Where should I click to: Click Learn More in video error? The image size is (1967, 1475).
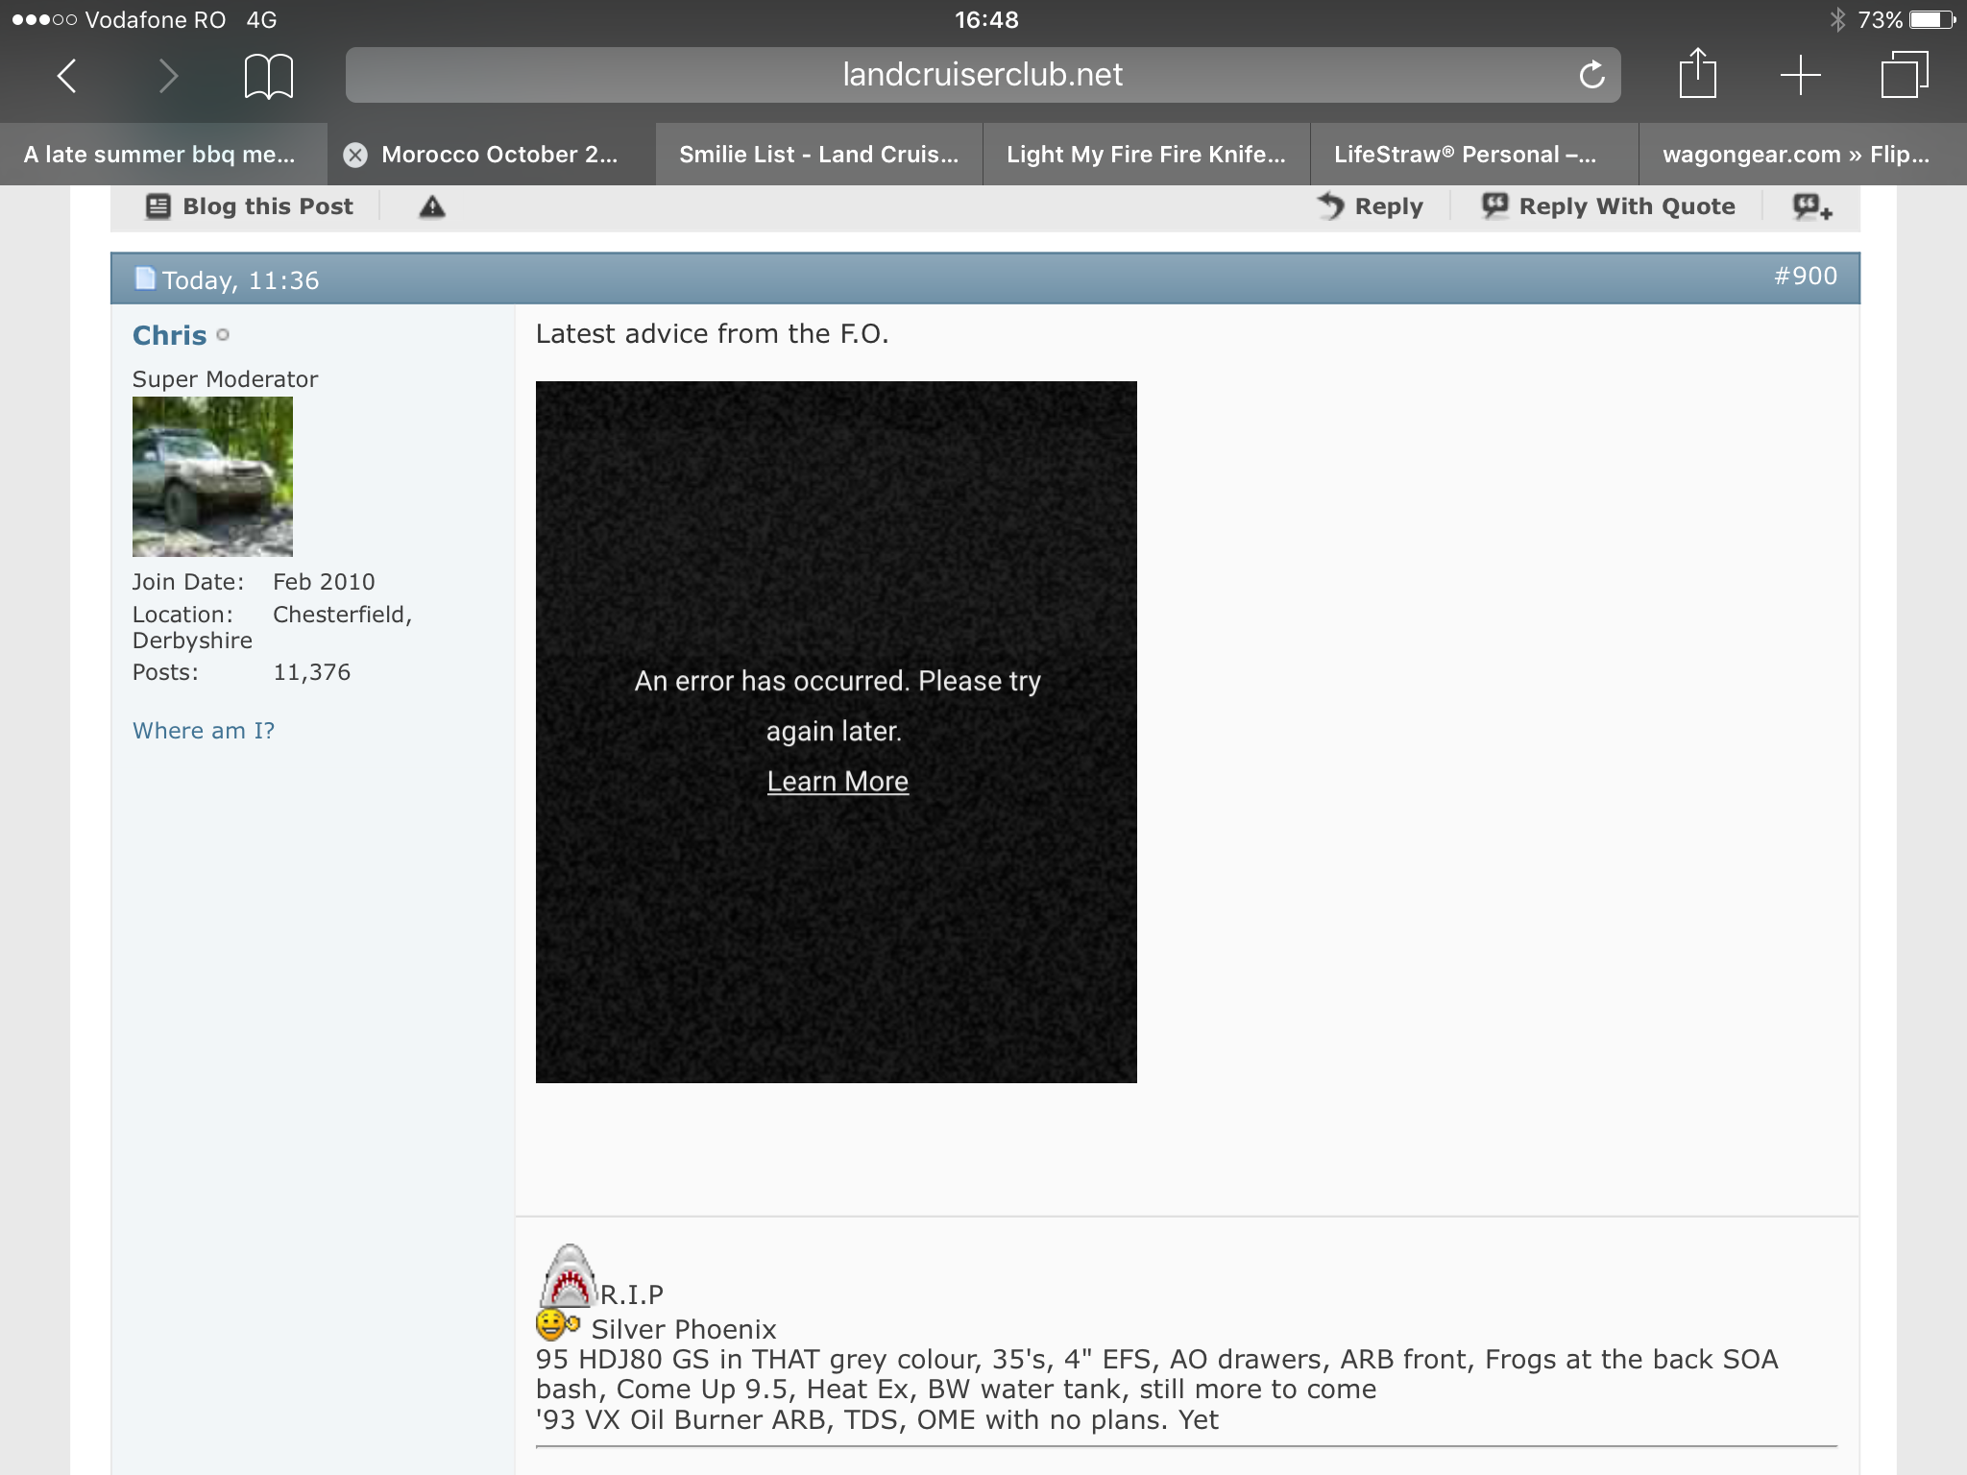tap(838, 782)
